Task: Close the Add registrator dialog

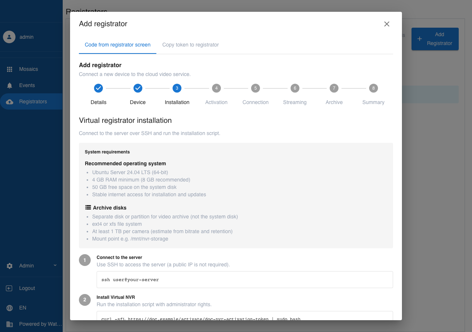Action: click(387, 24)
